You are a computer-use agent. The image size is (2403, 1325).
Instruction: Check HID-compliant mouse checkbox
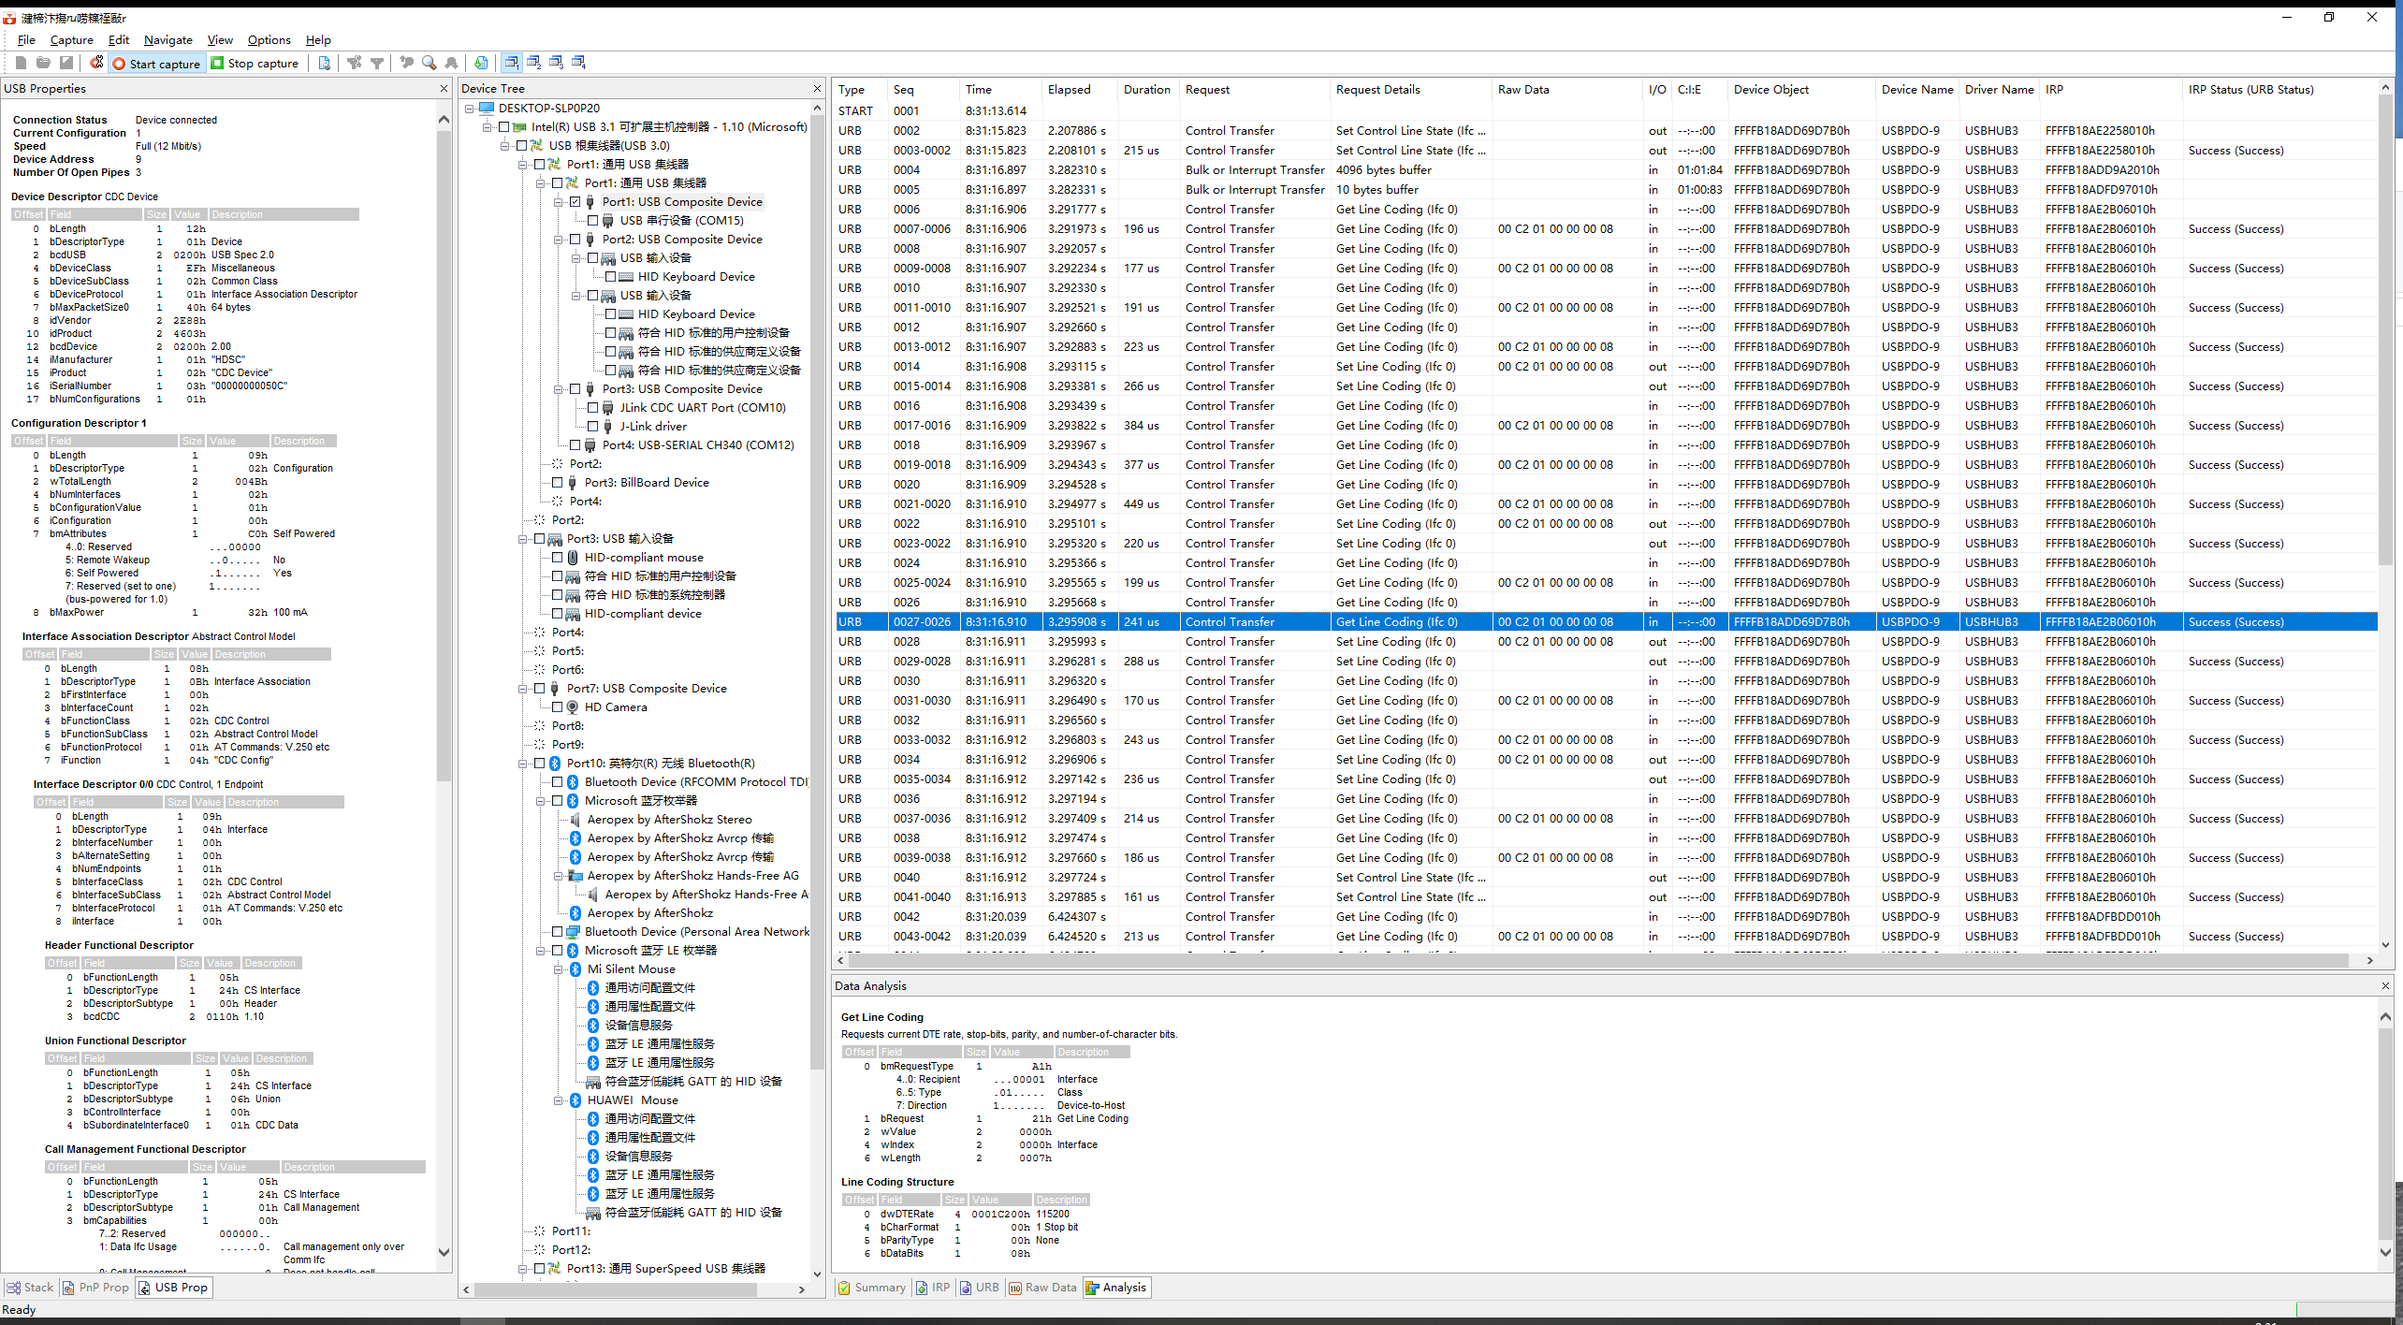(x=558, y=557)
